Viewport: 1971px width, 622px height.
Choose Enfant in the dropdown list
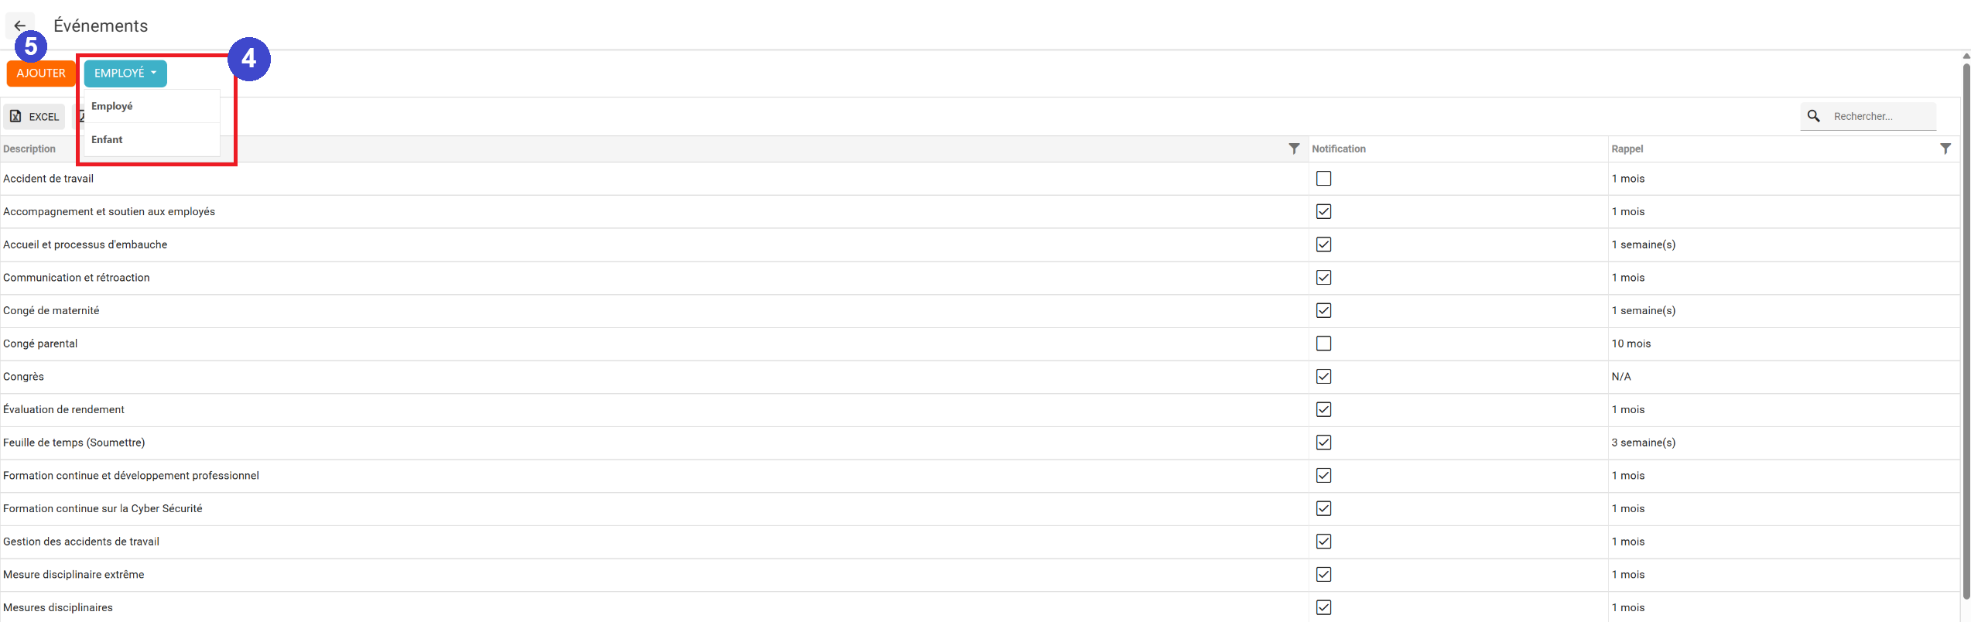point(108,140)
